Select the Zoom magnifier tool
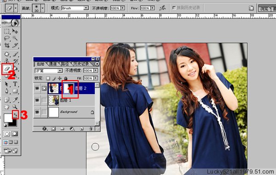This screenshot has width=276, height=175. [x=15, y=107]
